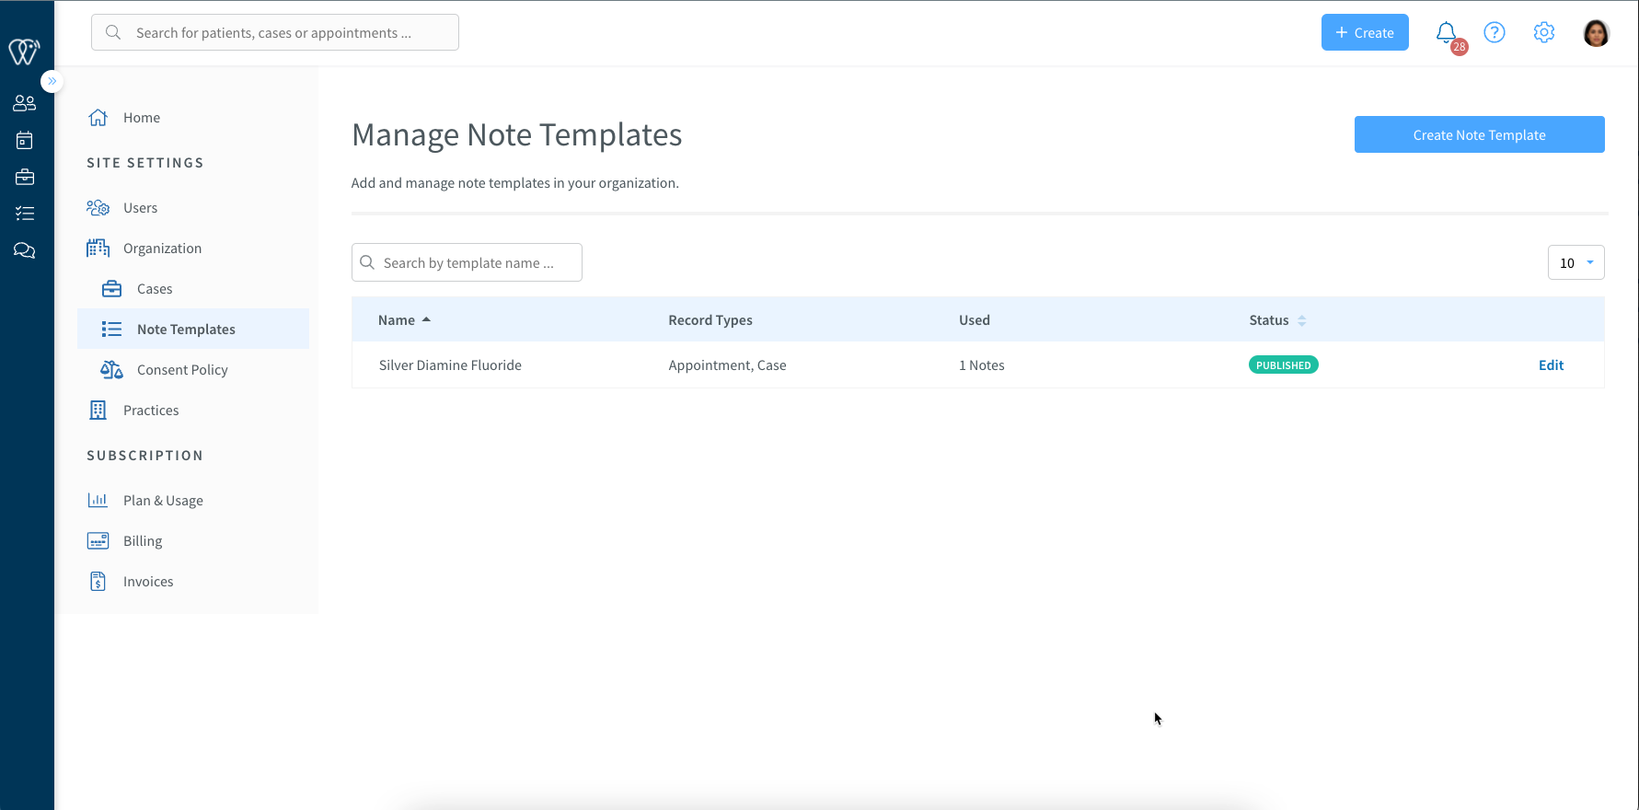The height and width of the screenshot is (810, 1639).
Task: Sort the table by Name column
Action: 404,320
